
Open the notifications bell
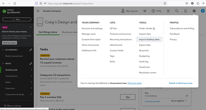(x=185, y=11)
